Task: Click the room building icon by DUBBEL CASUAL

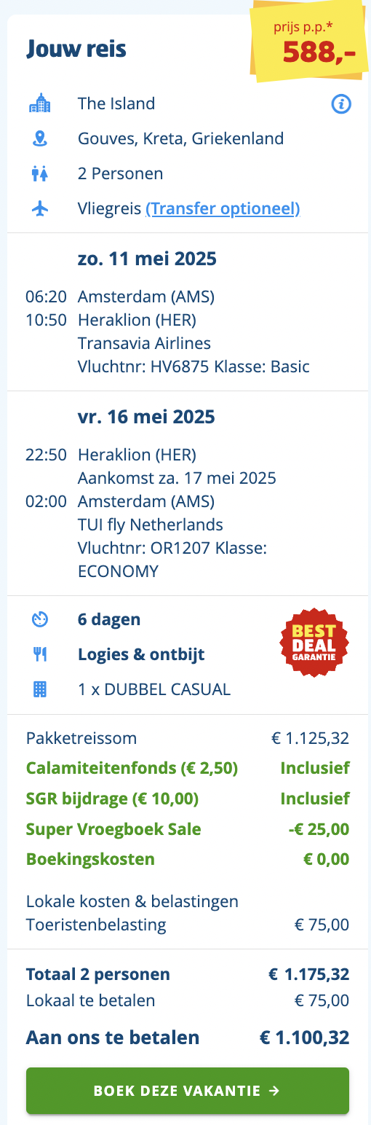Action: tap(40, 689)
